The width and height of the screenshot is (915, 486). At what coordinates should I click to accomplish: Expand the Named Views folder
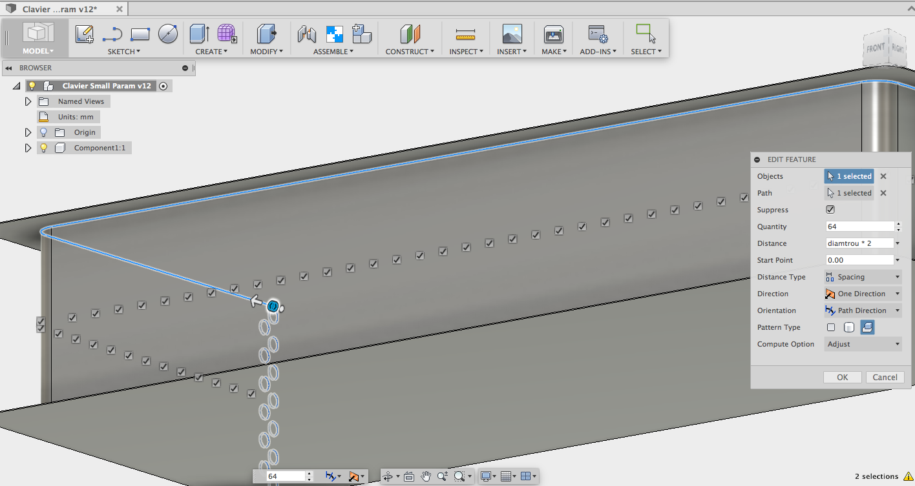28,101
